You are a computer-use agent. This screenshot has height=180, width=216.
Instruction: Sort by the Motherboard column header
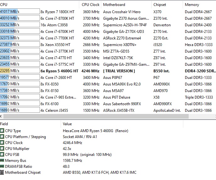pyautogui.click(x=126, y=4)
